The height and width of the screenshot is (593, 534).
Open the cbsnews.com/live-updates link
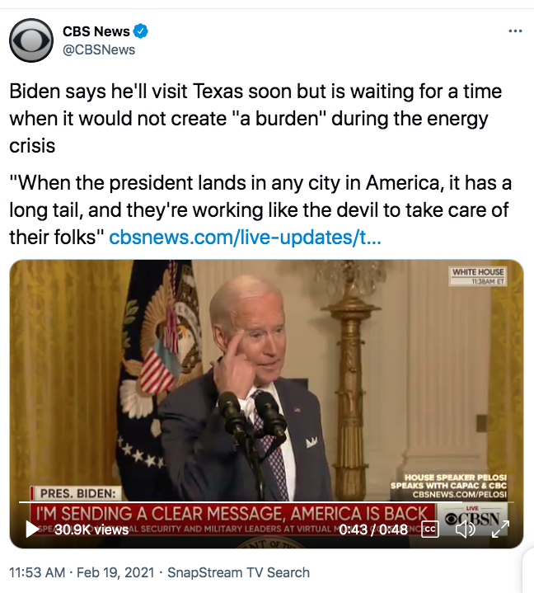pos(245,238)
